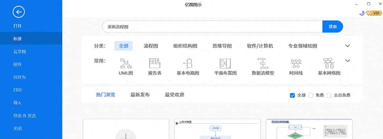Expand the 常用 templates row chevron

[348, 60]
